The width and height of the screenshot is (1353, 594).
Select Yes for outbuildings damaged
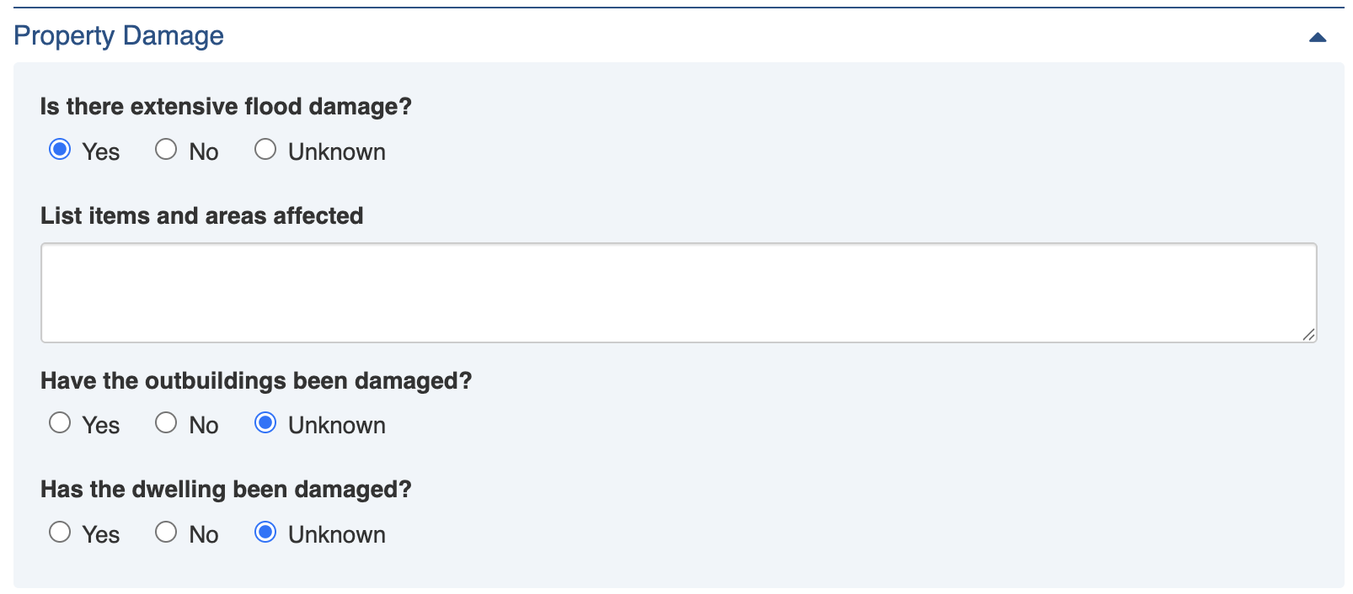[x=60, y=422]
